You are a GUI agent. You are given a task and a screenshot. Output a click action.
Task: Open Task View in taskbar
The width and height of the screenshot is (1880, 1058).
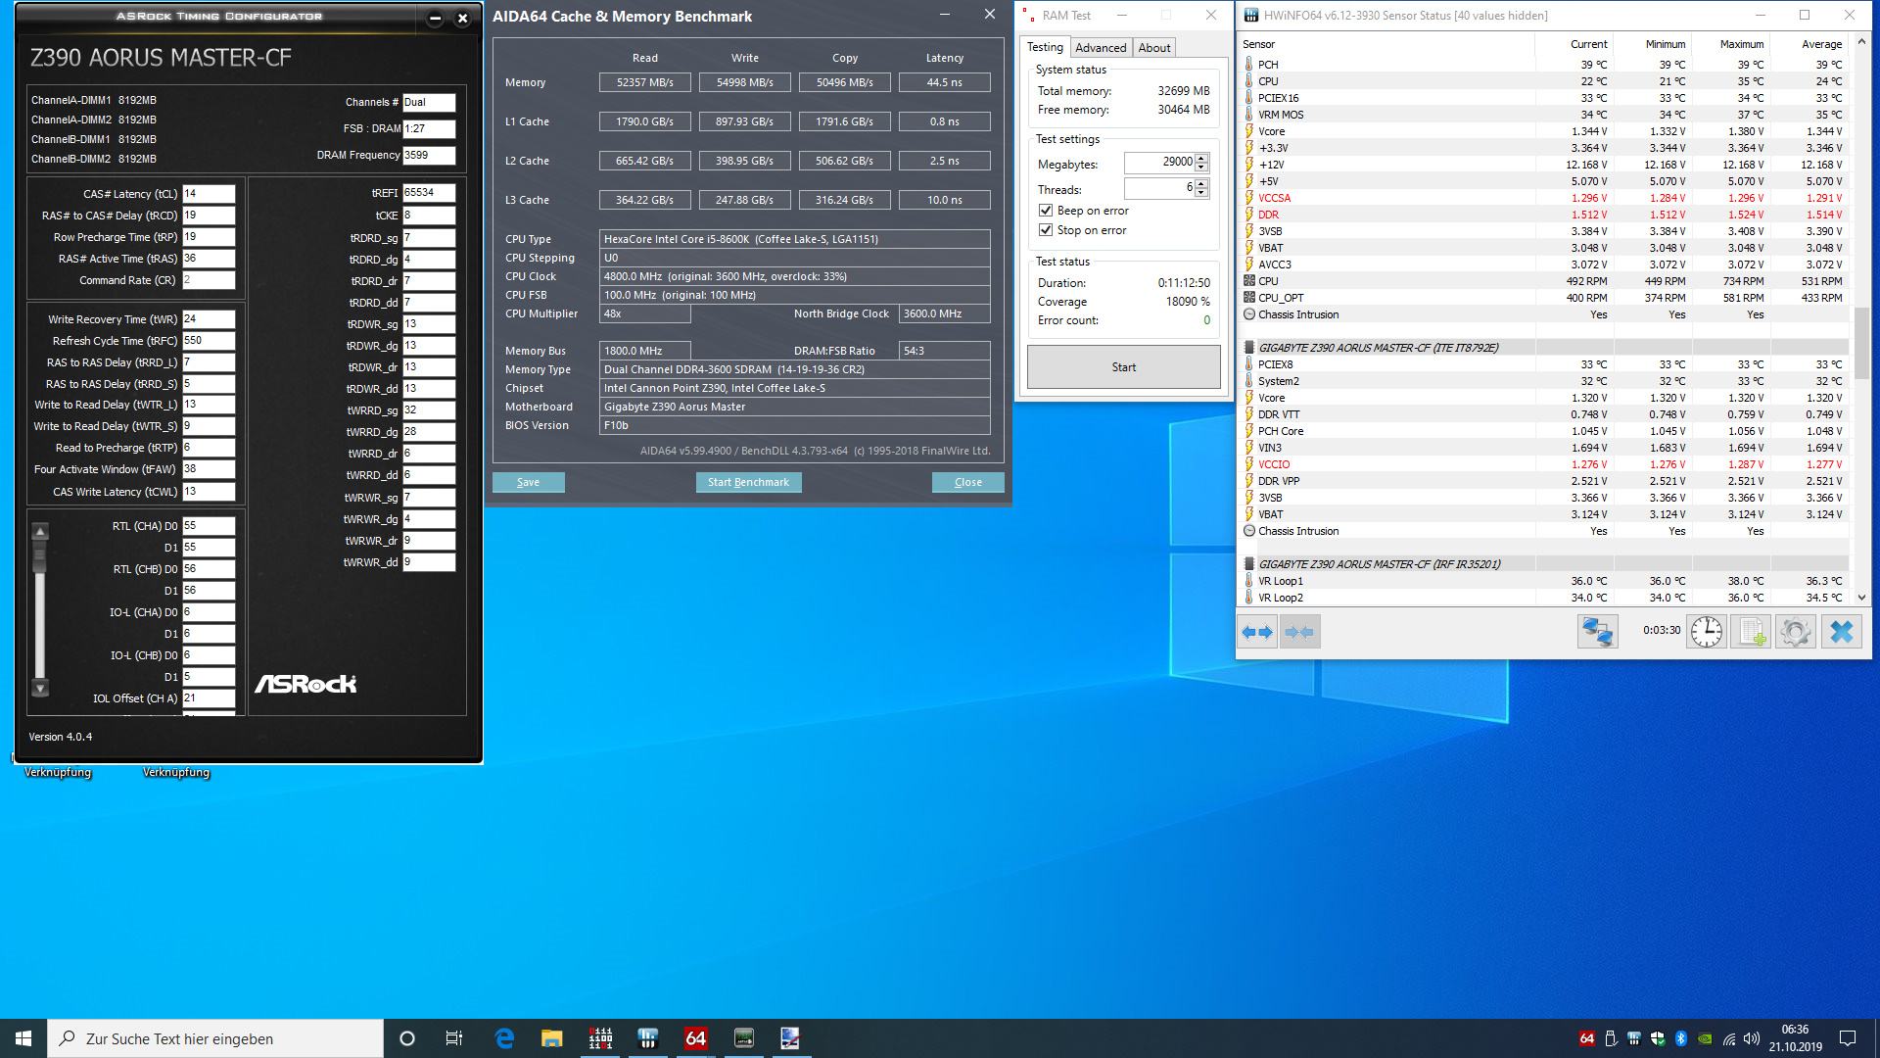[x=454, y=1038]
